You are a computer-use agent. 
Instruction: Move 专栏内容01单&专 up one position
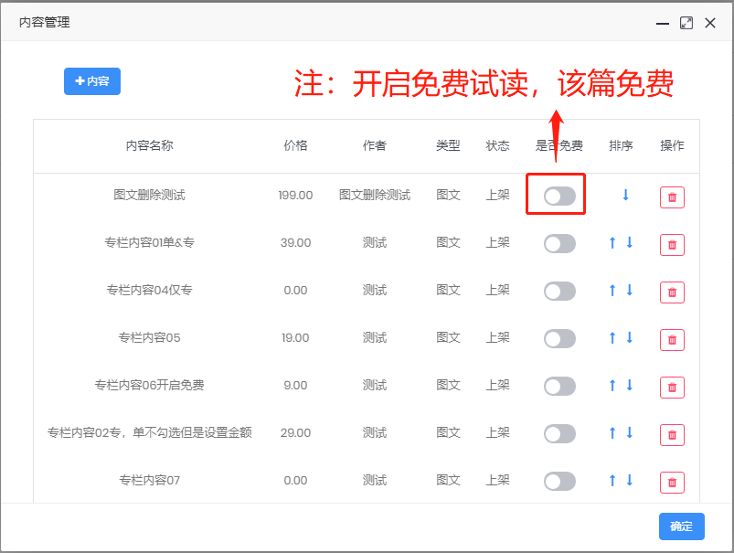tap(612, 242)
